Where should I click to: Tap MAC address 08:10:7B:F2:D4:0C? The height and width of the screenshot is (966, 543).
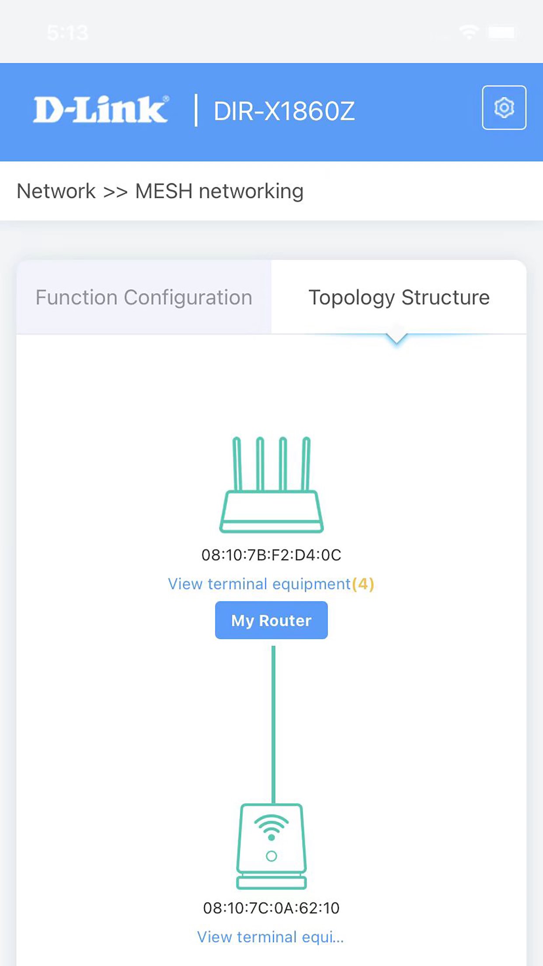(x=271, y=555)
